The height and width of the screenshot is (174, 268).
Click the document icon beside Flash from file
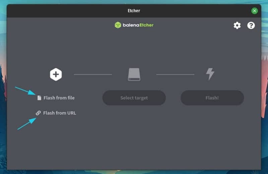pos(39,98)
